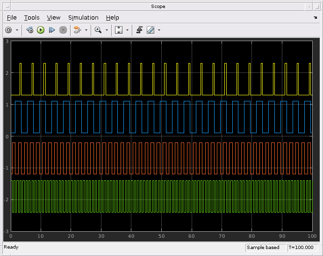
Task: Open the Zoom tool options dropdown
Action: [x=107, y=30]
